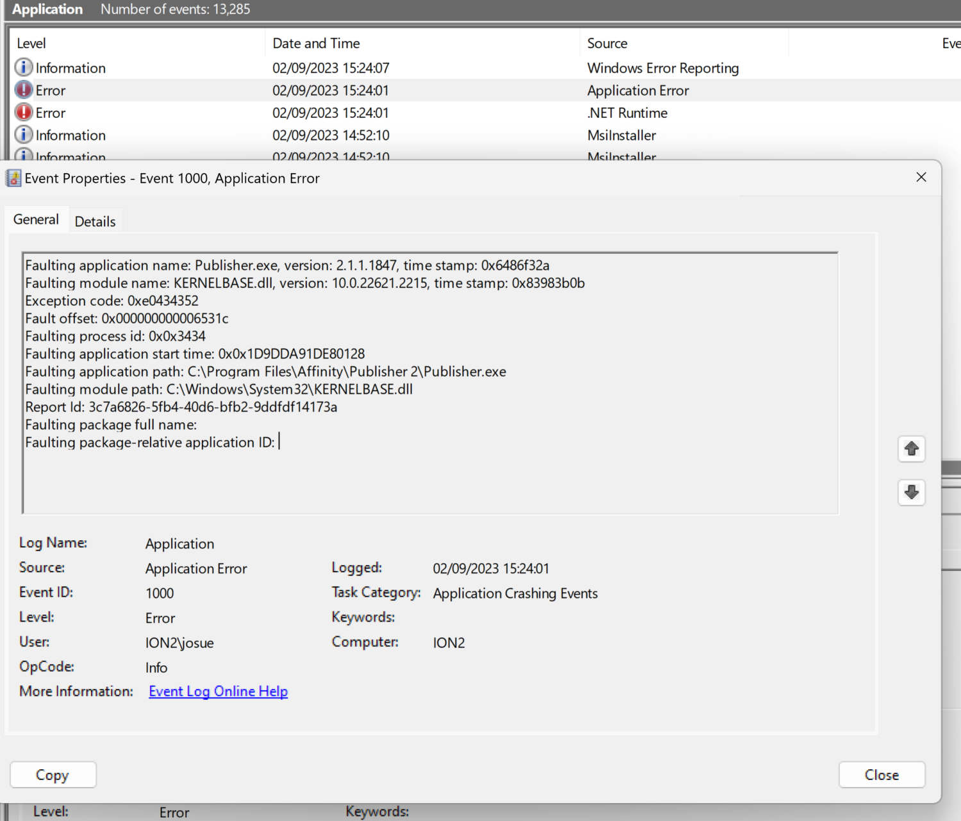961x821 pixels.
Task: Open Event Log Online Help
Action: pyautogui.click(x=218, y=691)
